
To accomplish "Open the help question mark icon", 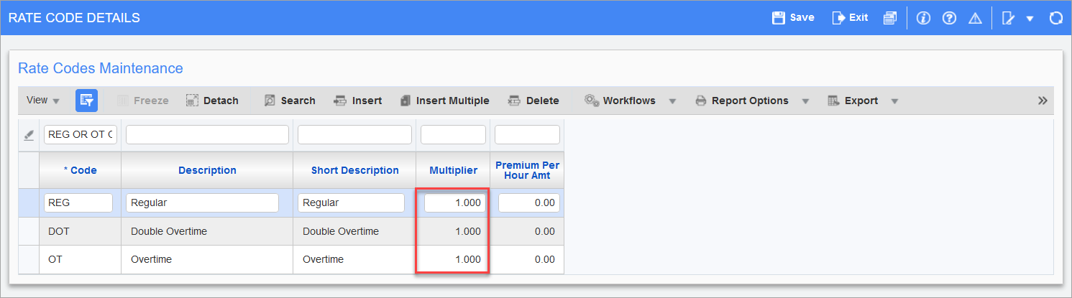I will point(949,19).
